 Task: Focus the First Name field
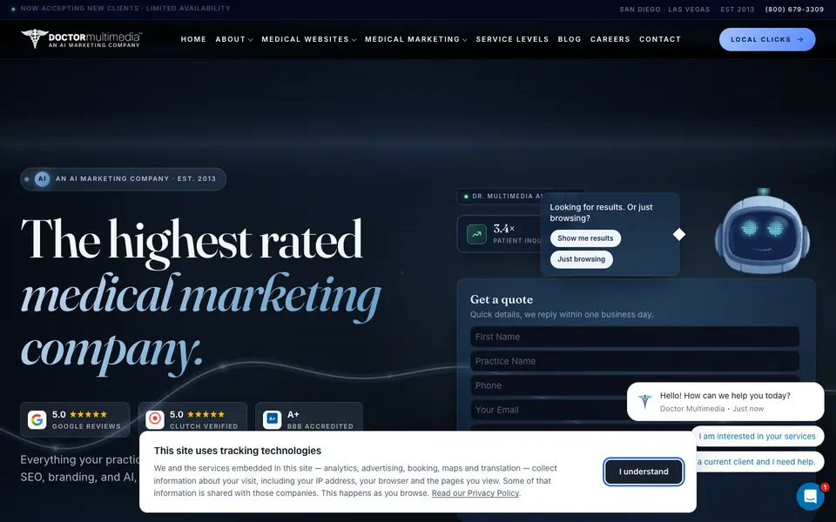(x=635, y=337)
